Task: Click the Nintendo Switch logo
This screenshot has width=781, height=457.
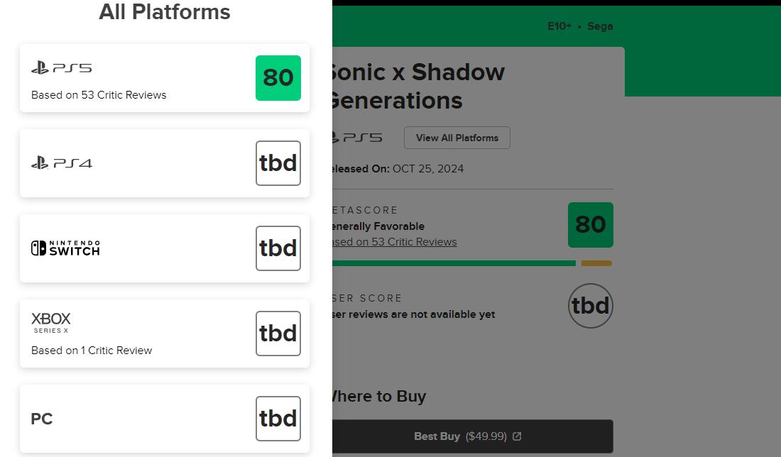Action: point(65,248)
